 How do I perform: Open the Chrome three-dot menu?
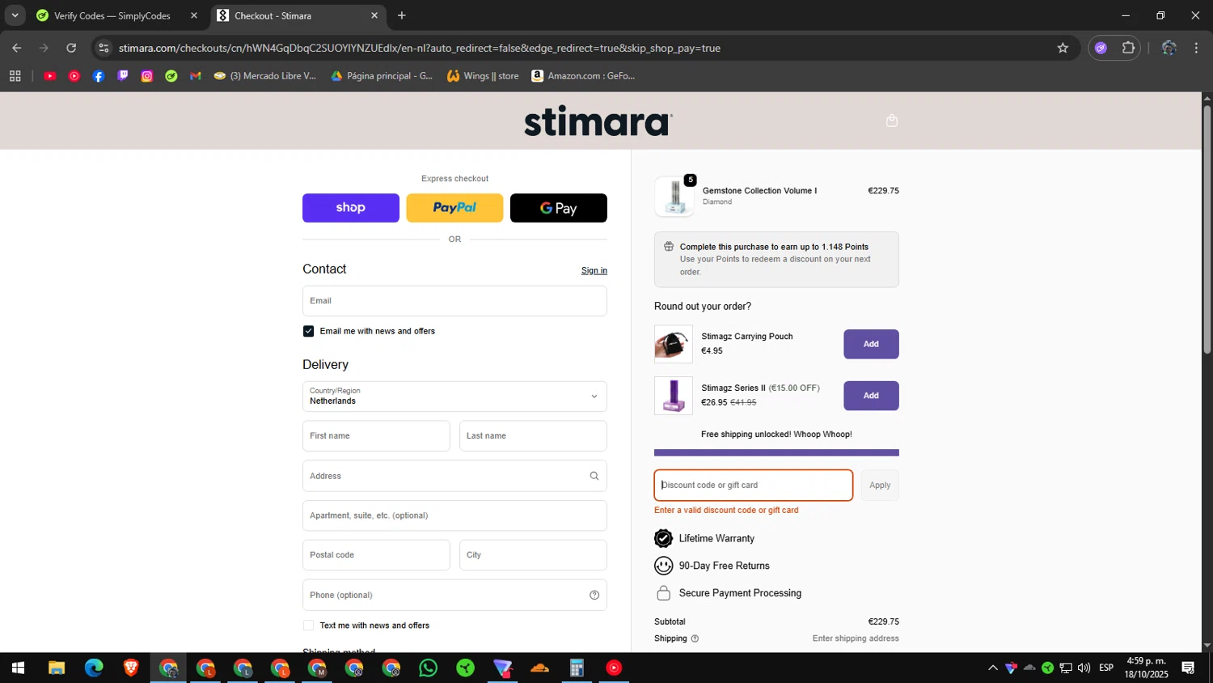pos(1196,48)
